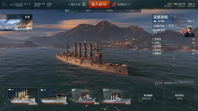This screenshot has height=111, width=198.
Task: Click the division shield emblem icon
Action: (x=84, y=4)
